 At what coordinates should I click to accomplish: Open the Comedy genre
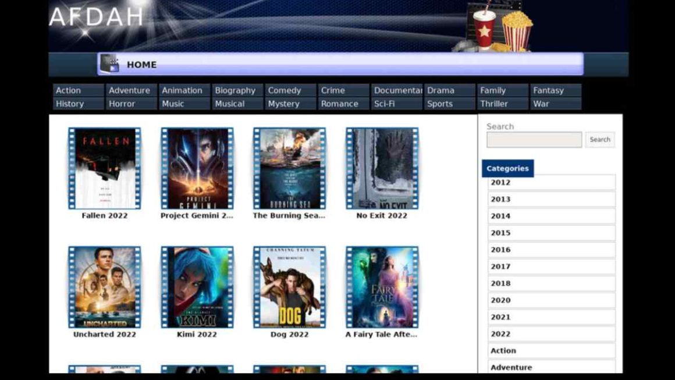pos(290,90)
